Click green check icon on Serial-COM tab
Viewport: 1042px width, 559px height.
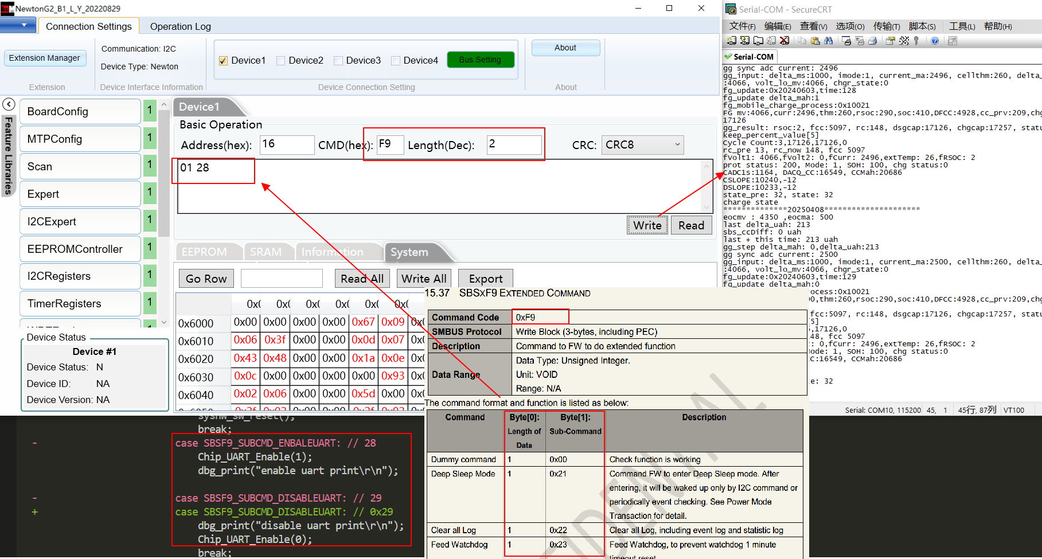click(x=728, y=57)
